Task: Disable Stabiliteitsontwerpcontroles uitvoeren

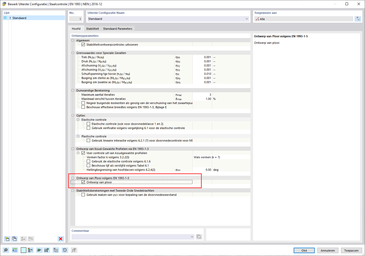Action: click(83, 44)
